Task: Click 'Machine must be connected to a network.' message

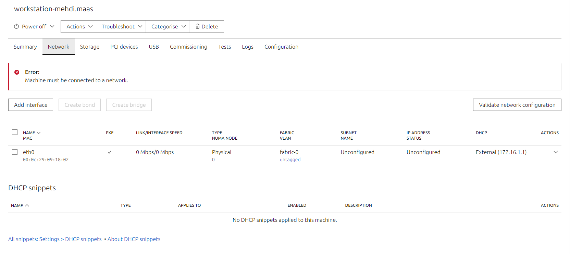Action: pos(76,80)
